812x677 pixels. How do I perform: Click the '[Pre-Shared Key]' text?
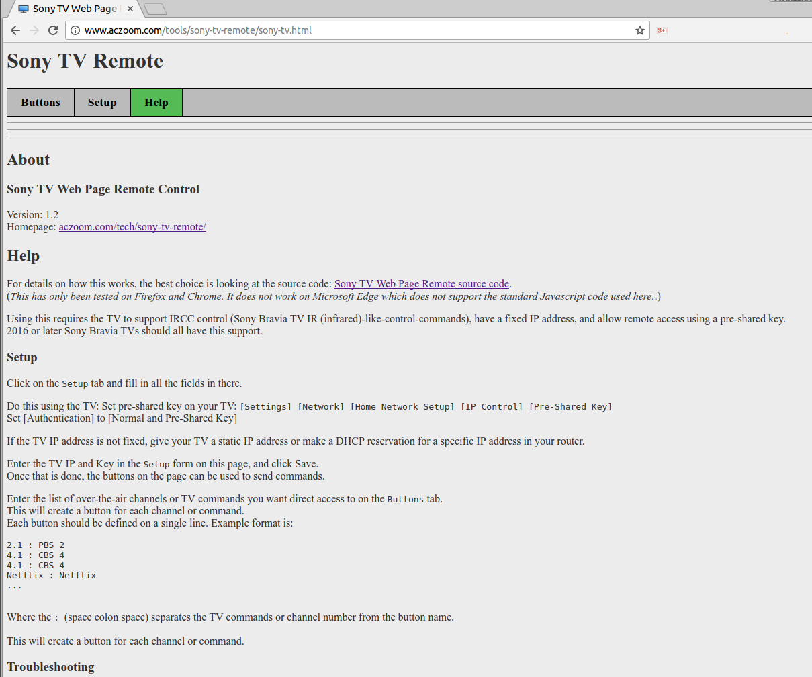570,406
